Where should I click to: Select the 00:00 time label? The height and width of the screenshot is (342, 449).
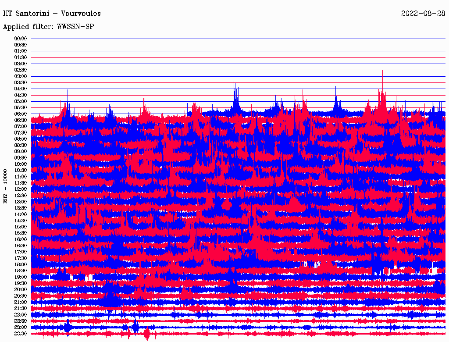click(x=21, y=39)
